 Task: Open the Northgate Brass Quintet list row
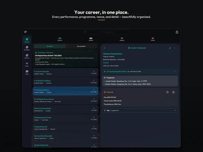click(65, 100)
